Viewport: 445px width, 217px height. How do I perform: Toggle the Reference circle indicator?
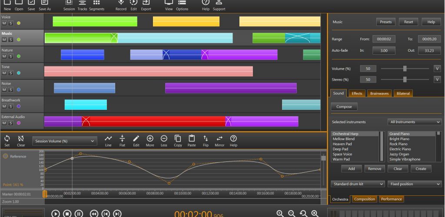coord(5,156)
